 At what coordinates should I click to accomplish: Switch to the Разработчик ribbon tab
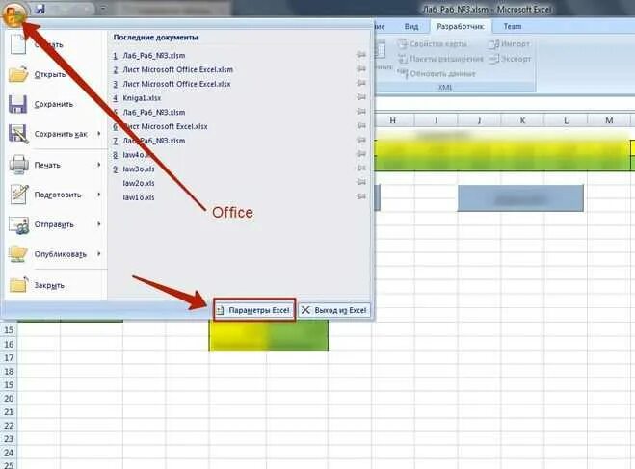click(x=460, y=27)
